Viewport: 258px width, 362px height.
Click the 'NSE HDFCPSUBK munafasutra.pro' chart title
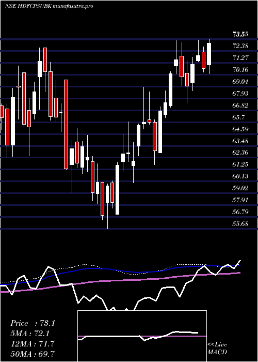[49, 6]
